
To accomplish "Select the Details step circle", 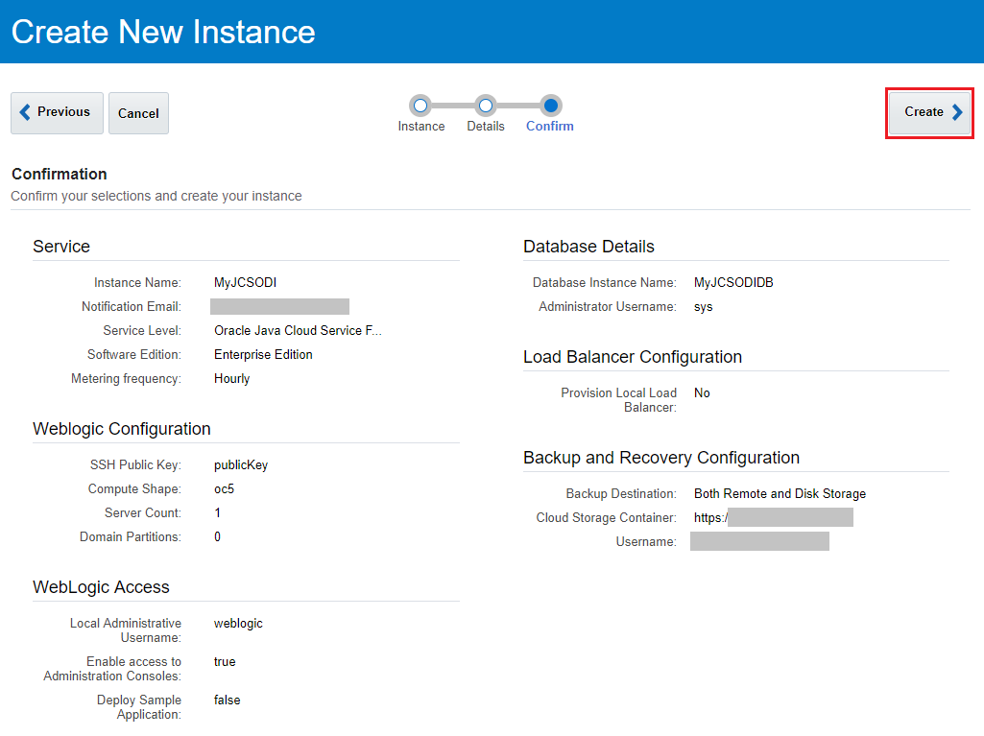I will [x=486, y=106].
